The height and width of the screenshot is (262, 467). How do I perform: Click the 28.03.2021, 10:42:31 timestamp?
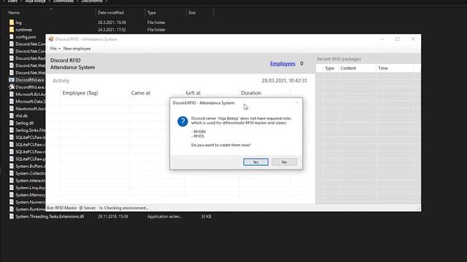284,81
